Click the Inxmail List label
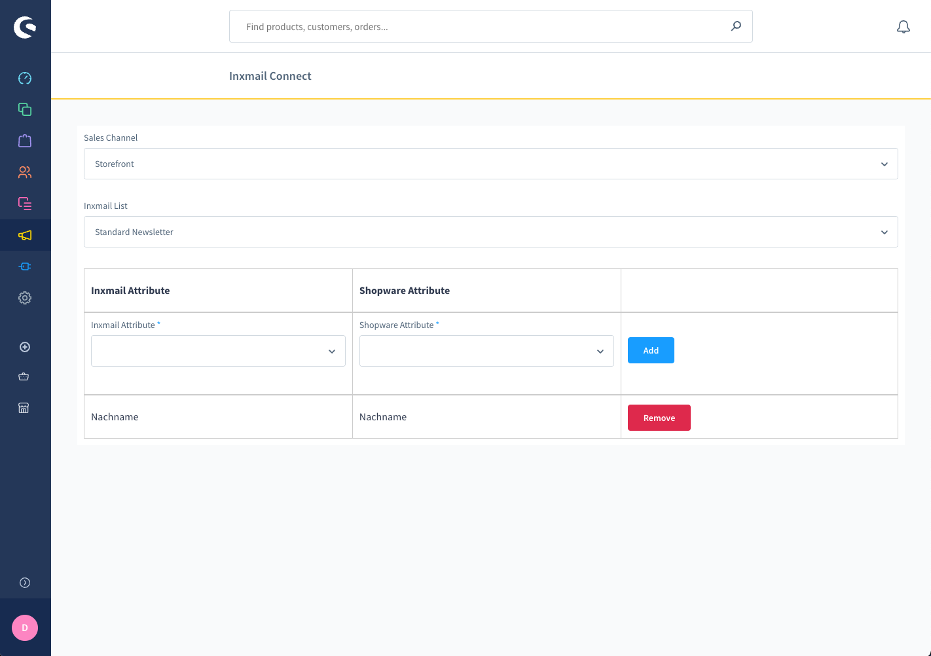This screenshot has height=656, width=931. [105, 206]
